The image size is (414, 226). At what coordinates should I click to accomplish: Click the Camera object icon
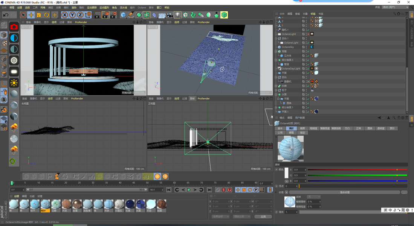coord(170,15)
